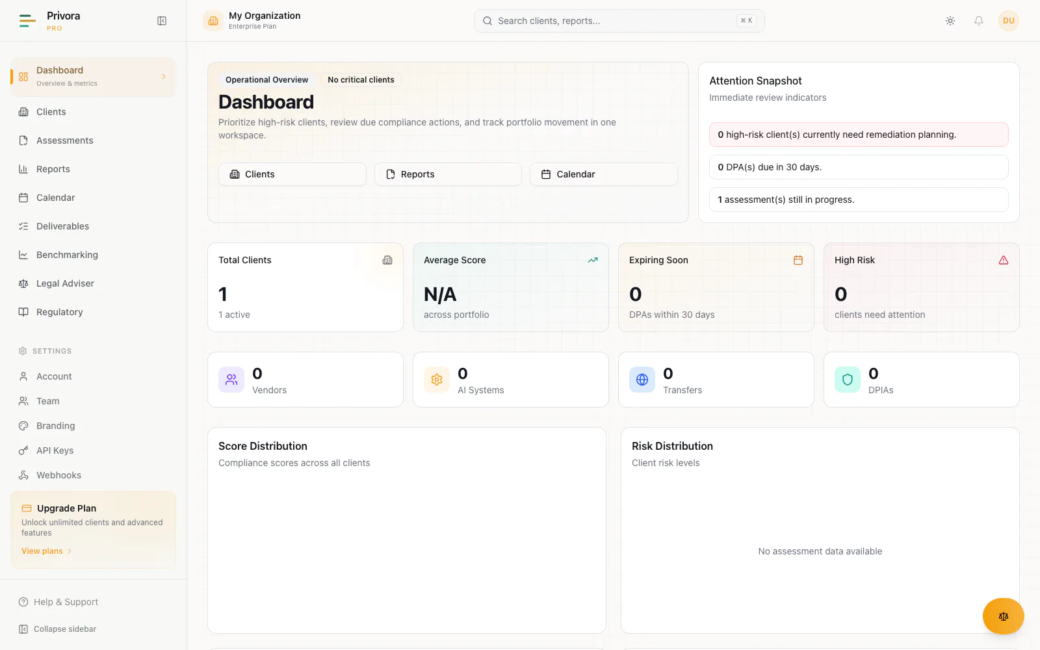The height and width of the screenshot is (650, 1040).
Task: Click the Attention Snapshot title
Action: click(x=755, y=81)
